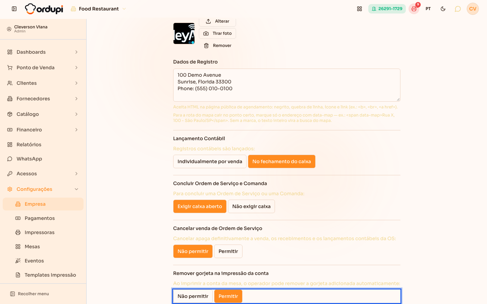The height and width of the screenshot is (304, 487).
Task: Click Alterar to upload a new logo
Action: coord(217,21)
